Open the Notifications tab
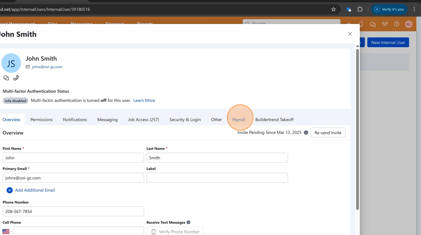 point(75,120)
